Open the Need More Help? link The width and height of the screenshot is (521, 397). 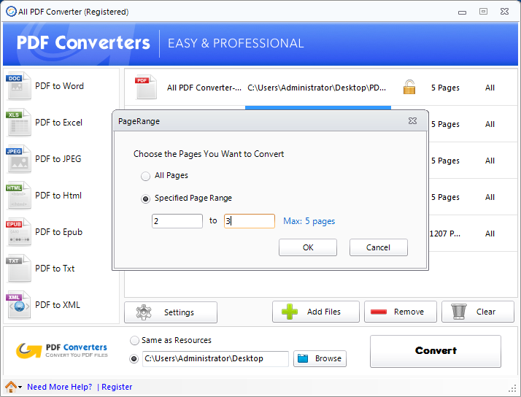[x=60, y=387]
